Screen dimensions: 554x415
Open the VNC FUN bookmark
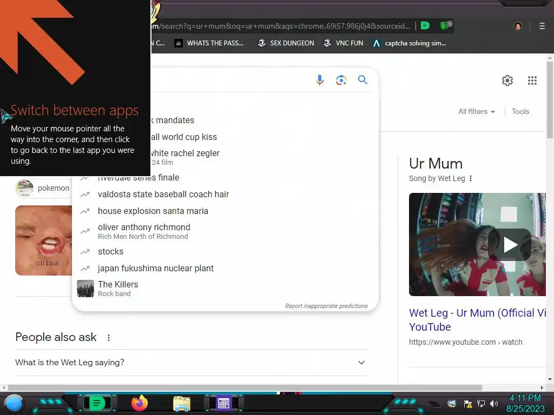click(x=344, y=43)
